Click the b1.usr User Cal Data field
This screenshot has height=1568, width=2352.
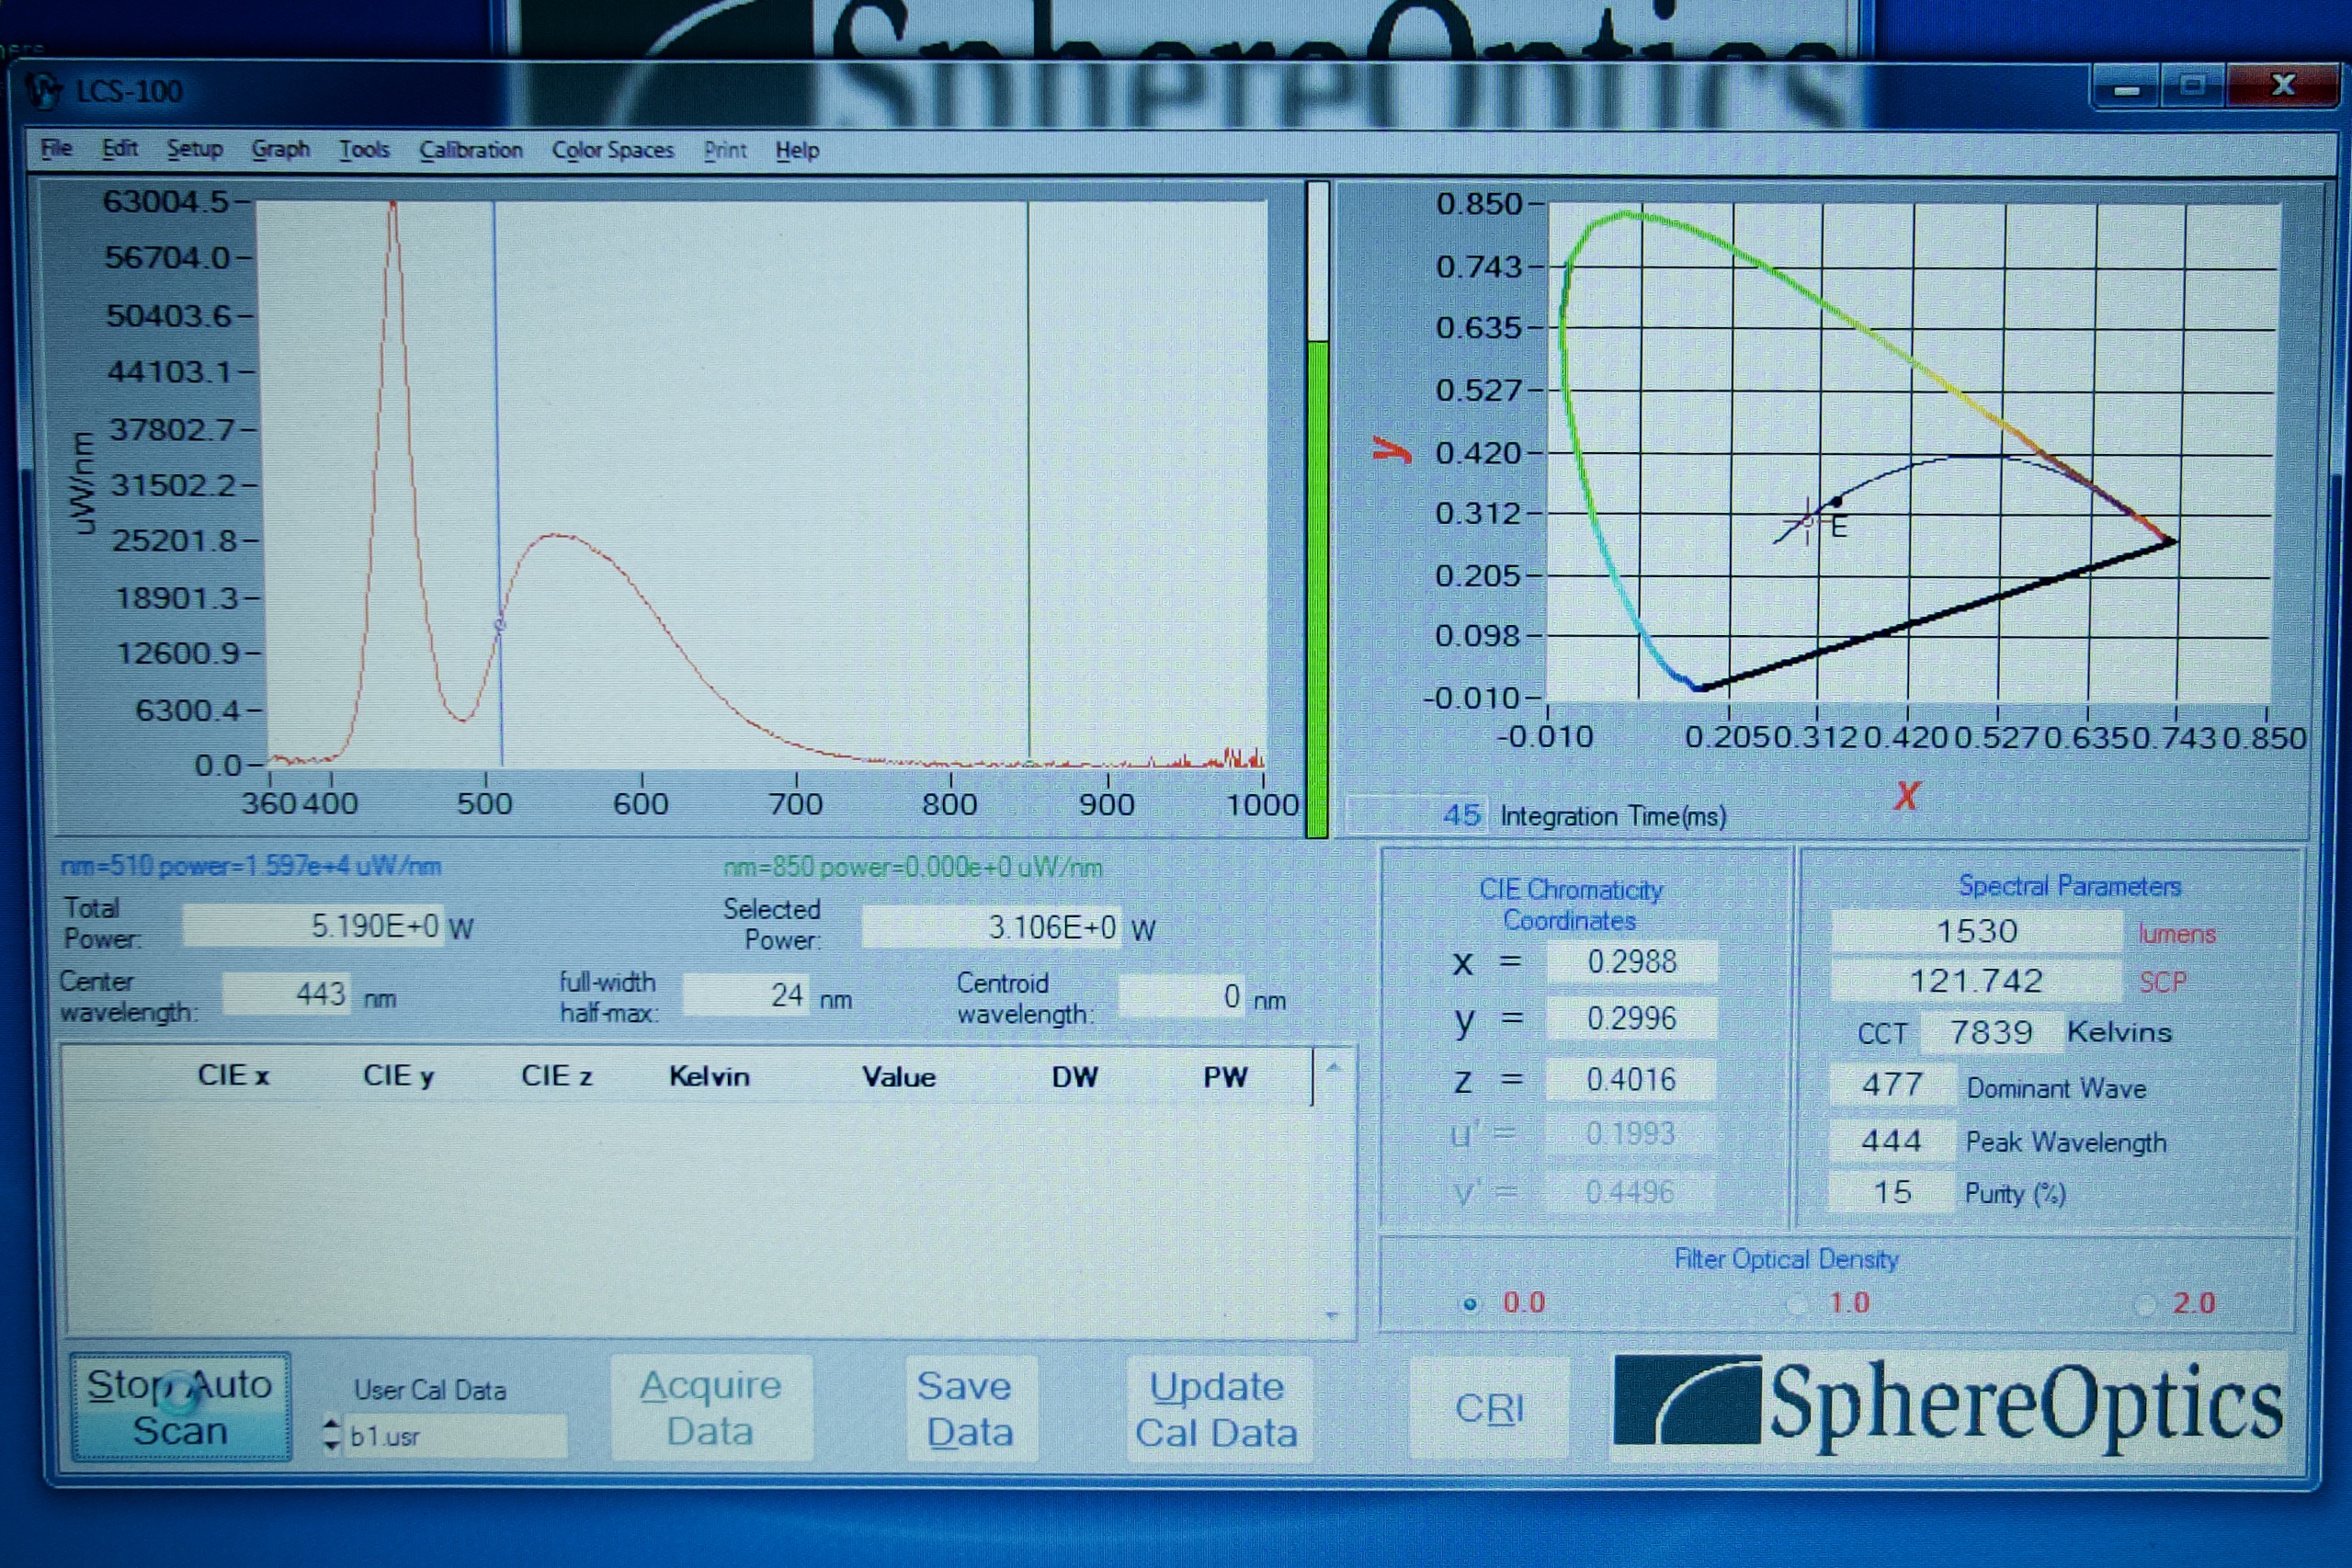coord(455,1436)
